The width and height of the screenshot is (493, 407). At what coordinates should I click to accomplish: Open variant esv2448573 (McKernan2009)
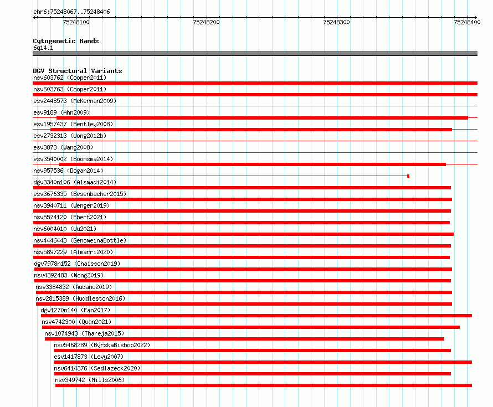[75, 101]
